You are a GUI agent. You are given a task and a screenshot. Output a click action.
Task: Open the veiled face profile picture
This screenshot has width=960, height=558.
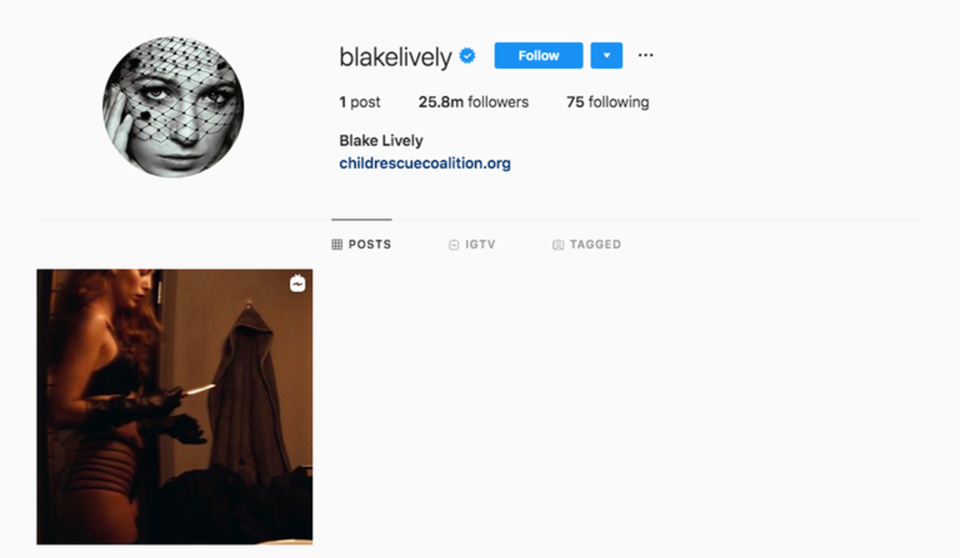[174, 107]
